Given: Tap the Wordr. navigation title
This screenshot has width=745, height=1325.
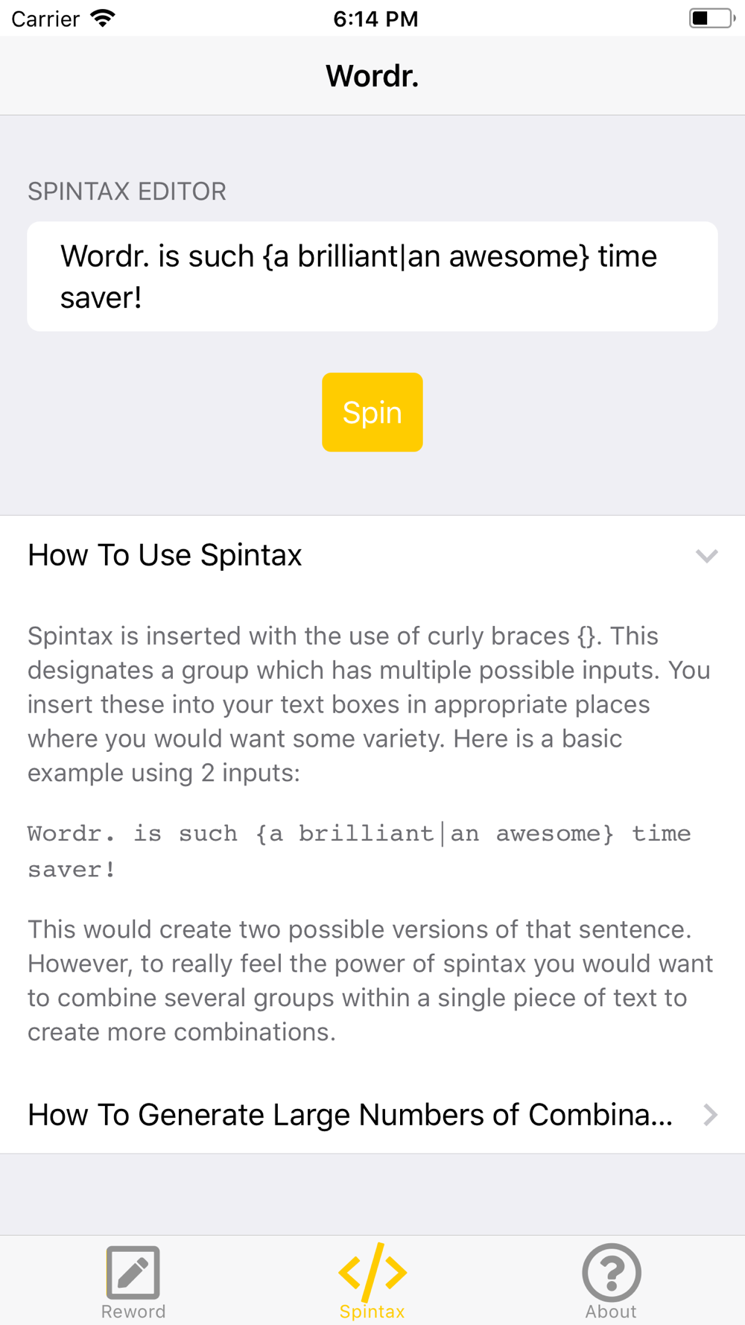Looking at the screenshot, I should click(x=372, y=76).
